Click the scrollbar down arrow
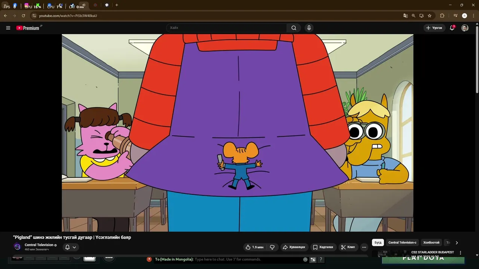Image resolution: width=479 pixels, height=269 pixels. click(477, 255)
